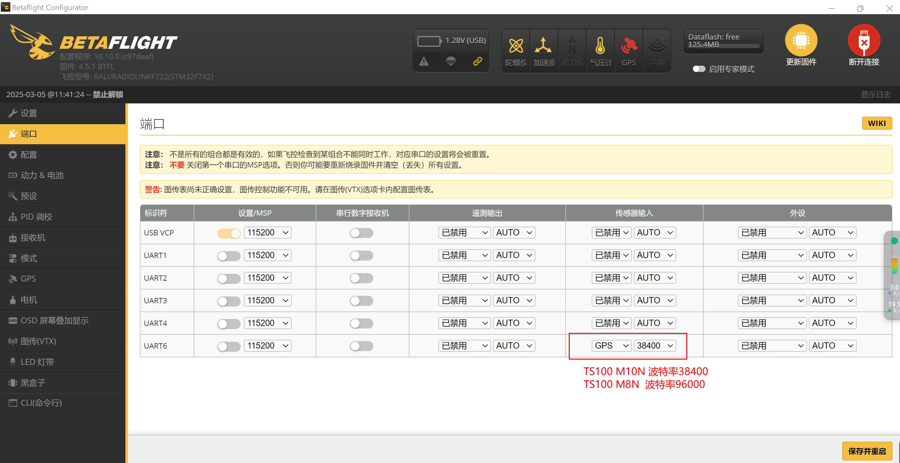Click the gyroscope sensor icon

pos(516,46)
